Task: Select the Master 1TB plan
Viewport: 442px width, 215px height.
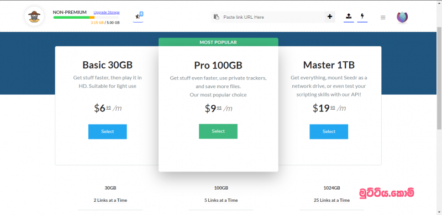Action: 329,131
